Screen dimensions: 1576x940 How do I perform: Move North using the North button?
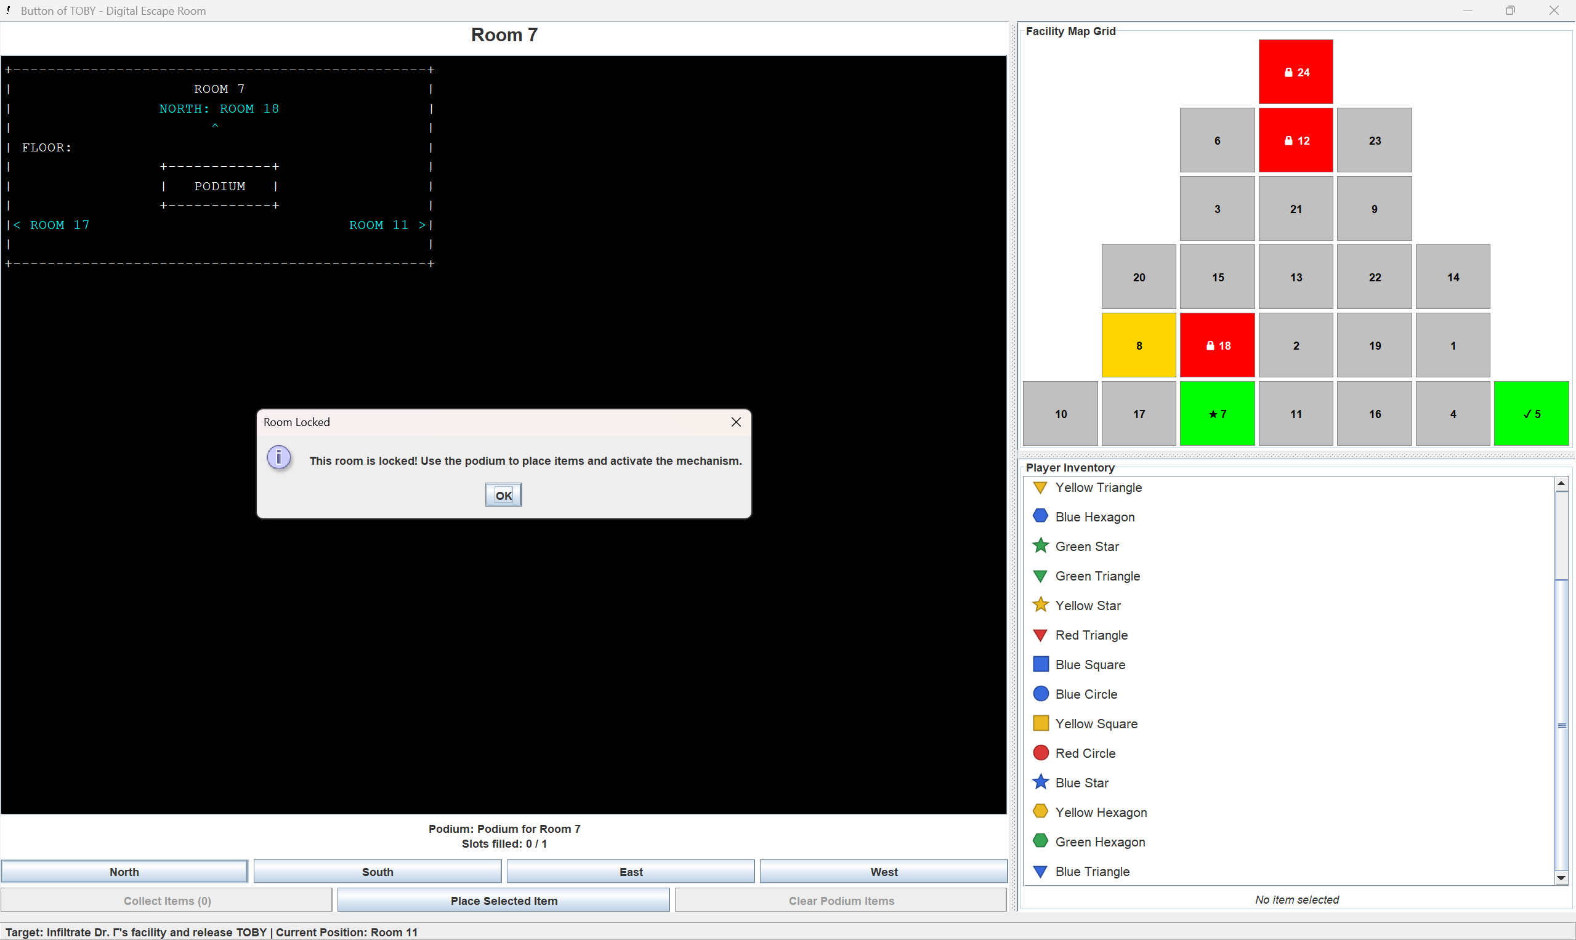point(124,872)
